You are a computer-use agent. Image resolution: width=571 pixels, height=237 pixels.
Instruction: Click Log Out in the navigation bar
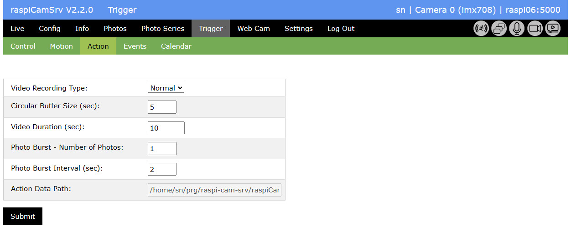341,29
